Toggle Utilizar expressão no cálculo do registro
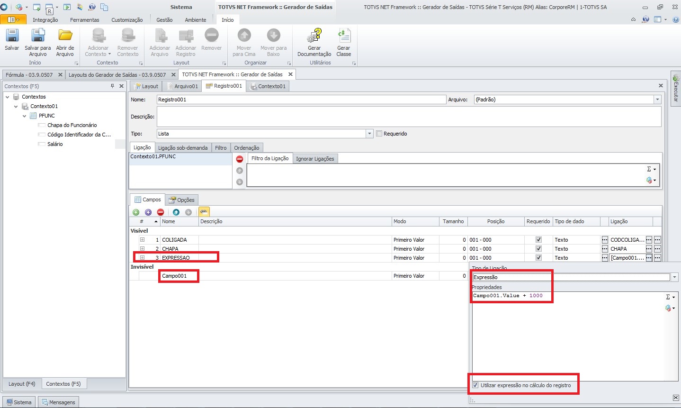This screenshot has height=408, width=681. (x=475, y=385)
